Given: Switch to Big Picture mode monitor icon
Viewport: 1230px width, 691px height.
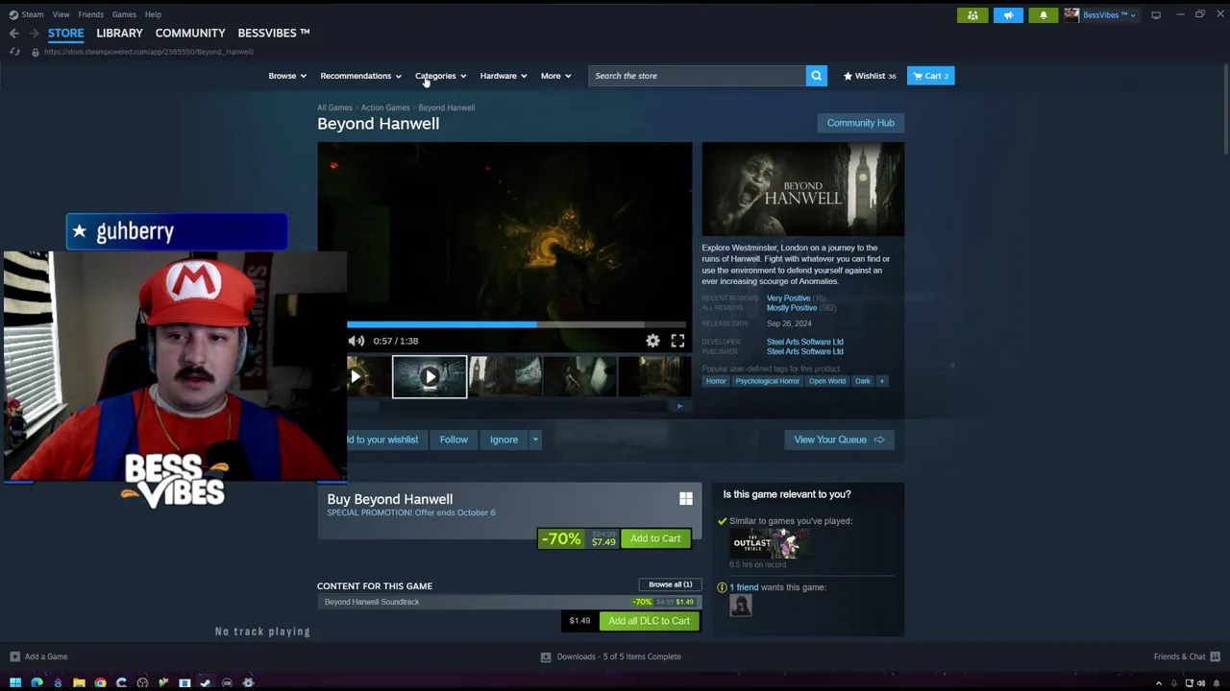Looking at the screenshot, I should pyautogui.click(x=1156, y=15).
